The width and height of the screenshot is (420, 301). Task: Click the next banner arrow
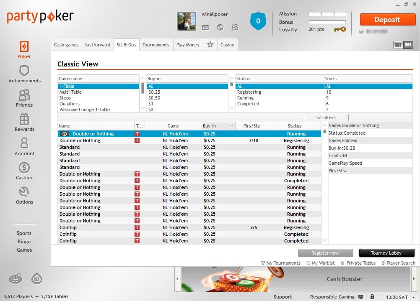[x=414, y=279]
